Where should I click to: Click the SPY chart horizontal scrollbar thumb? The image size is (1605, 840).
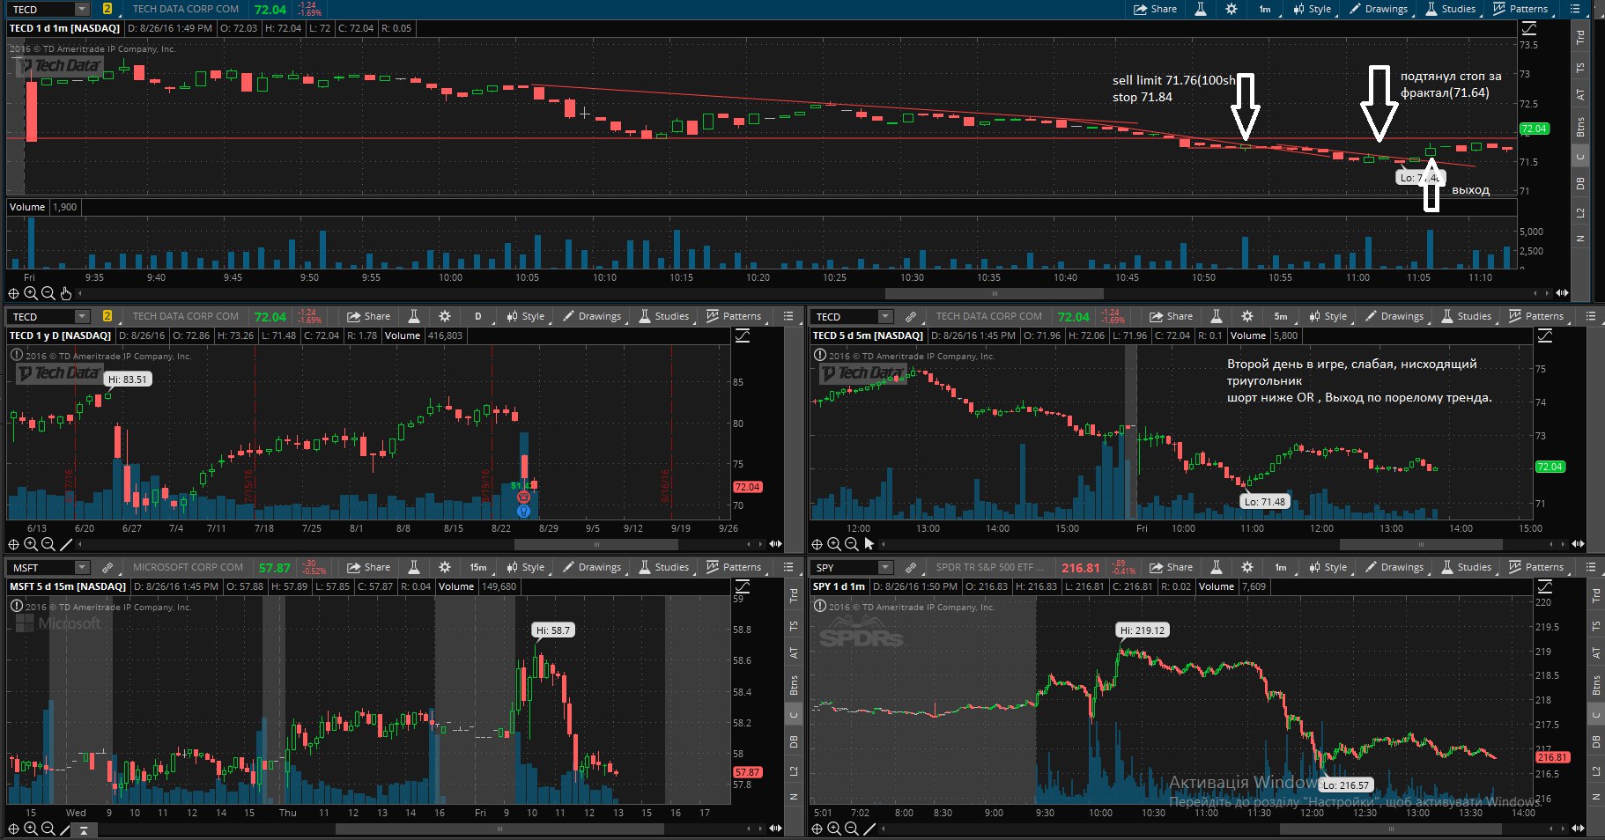[1391, 829]
